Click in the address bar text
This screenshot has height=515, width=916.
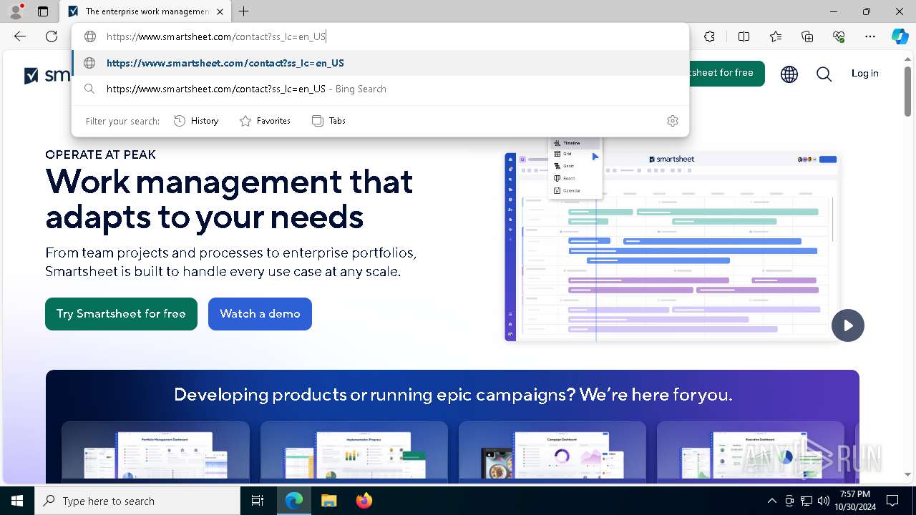pyautogui.click(x=216, y=36)
